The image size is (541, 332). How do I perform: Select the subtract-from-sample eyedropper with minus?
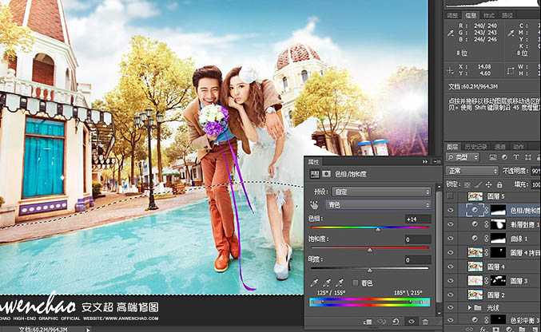pyautogui.click(x=339, y=283)
